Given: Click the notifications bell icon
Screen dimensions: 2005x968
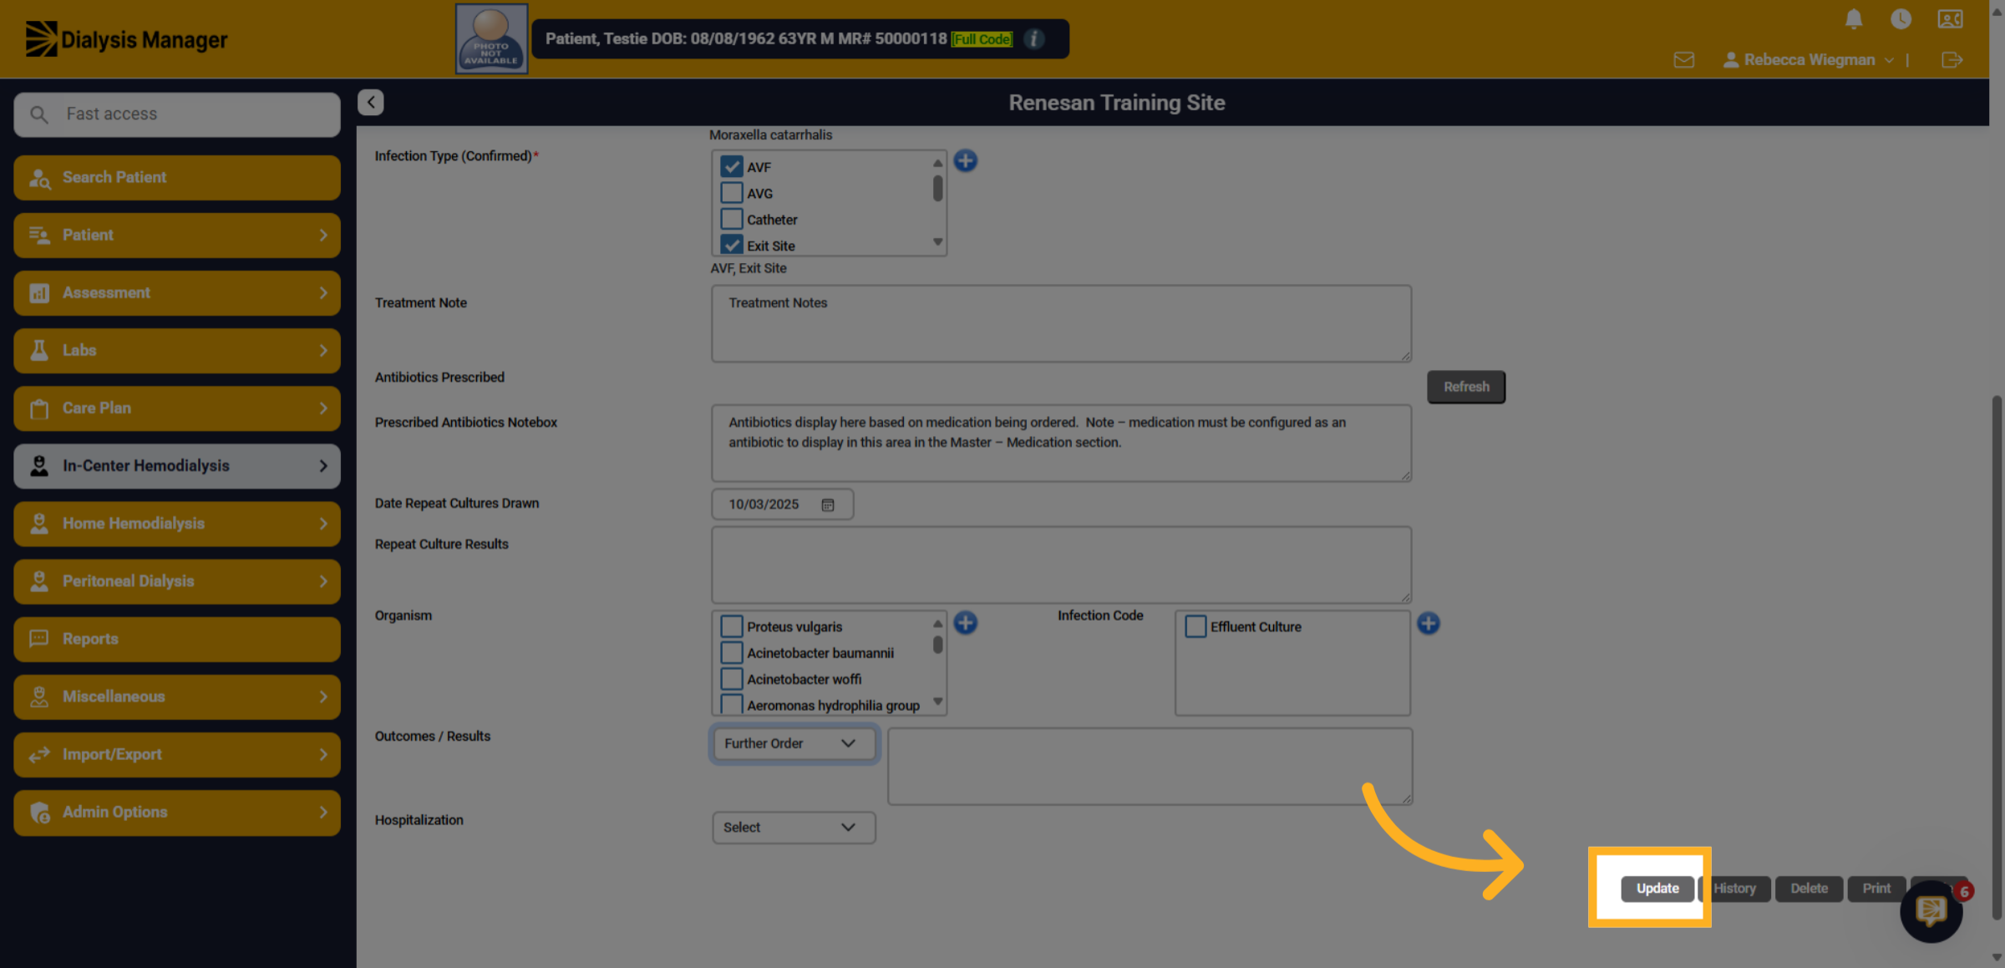Looking at the screenshot, I should (1853, 18).
